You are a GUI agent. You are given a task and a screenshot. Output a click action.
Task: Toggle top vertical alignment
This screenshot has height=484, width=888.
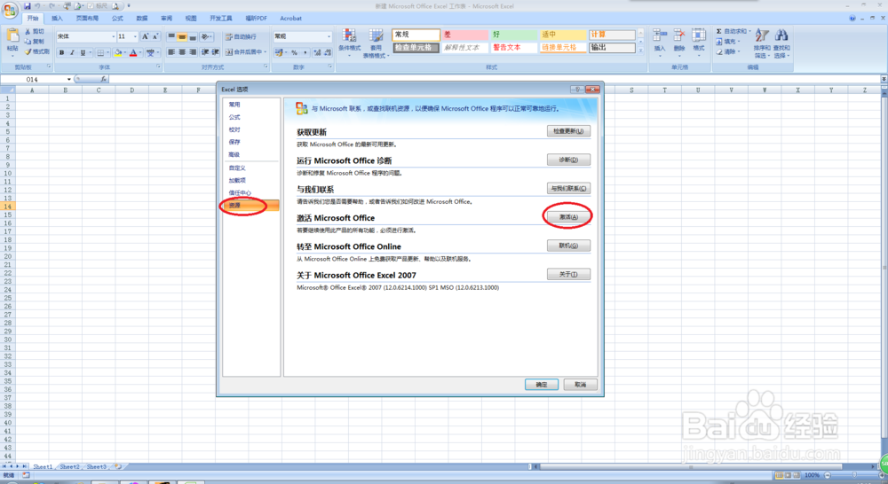[x=171, y=36]
